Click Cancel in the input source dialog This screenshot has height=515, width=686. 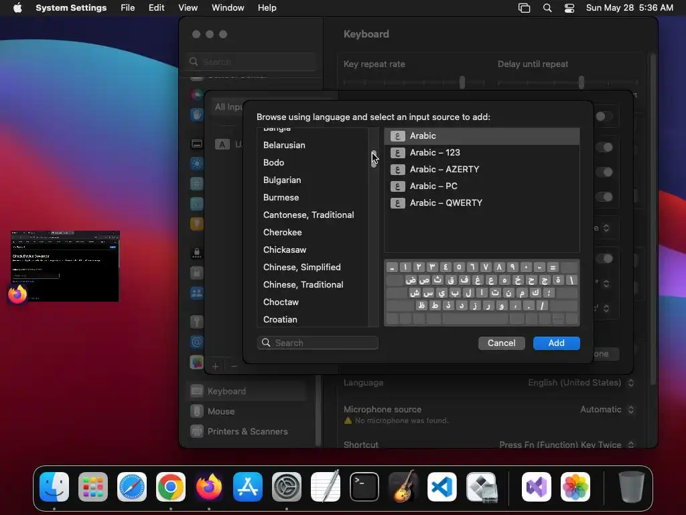[501, 343]
